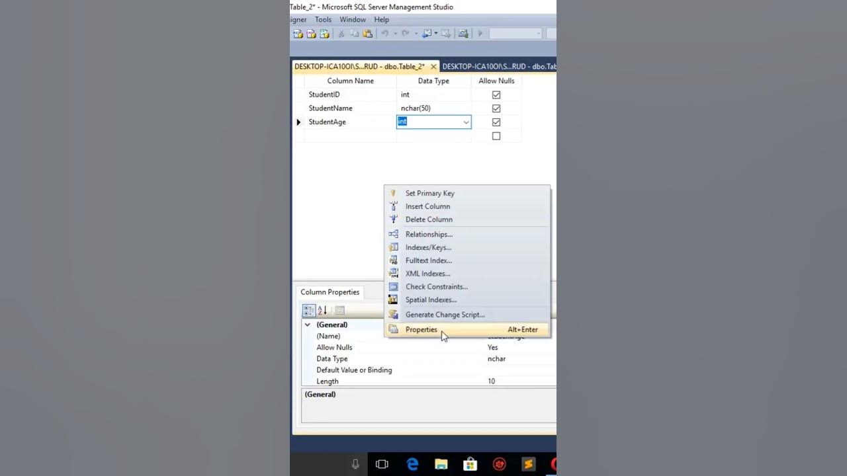The image size is (847, 476).
Task: Select the Column Properties tab
Action: click(330, 292)
